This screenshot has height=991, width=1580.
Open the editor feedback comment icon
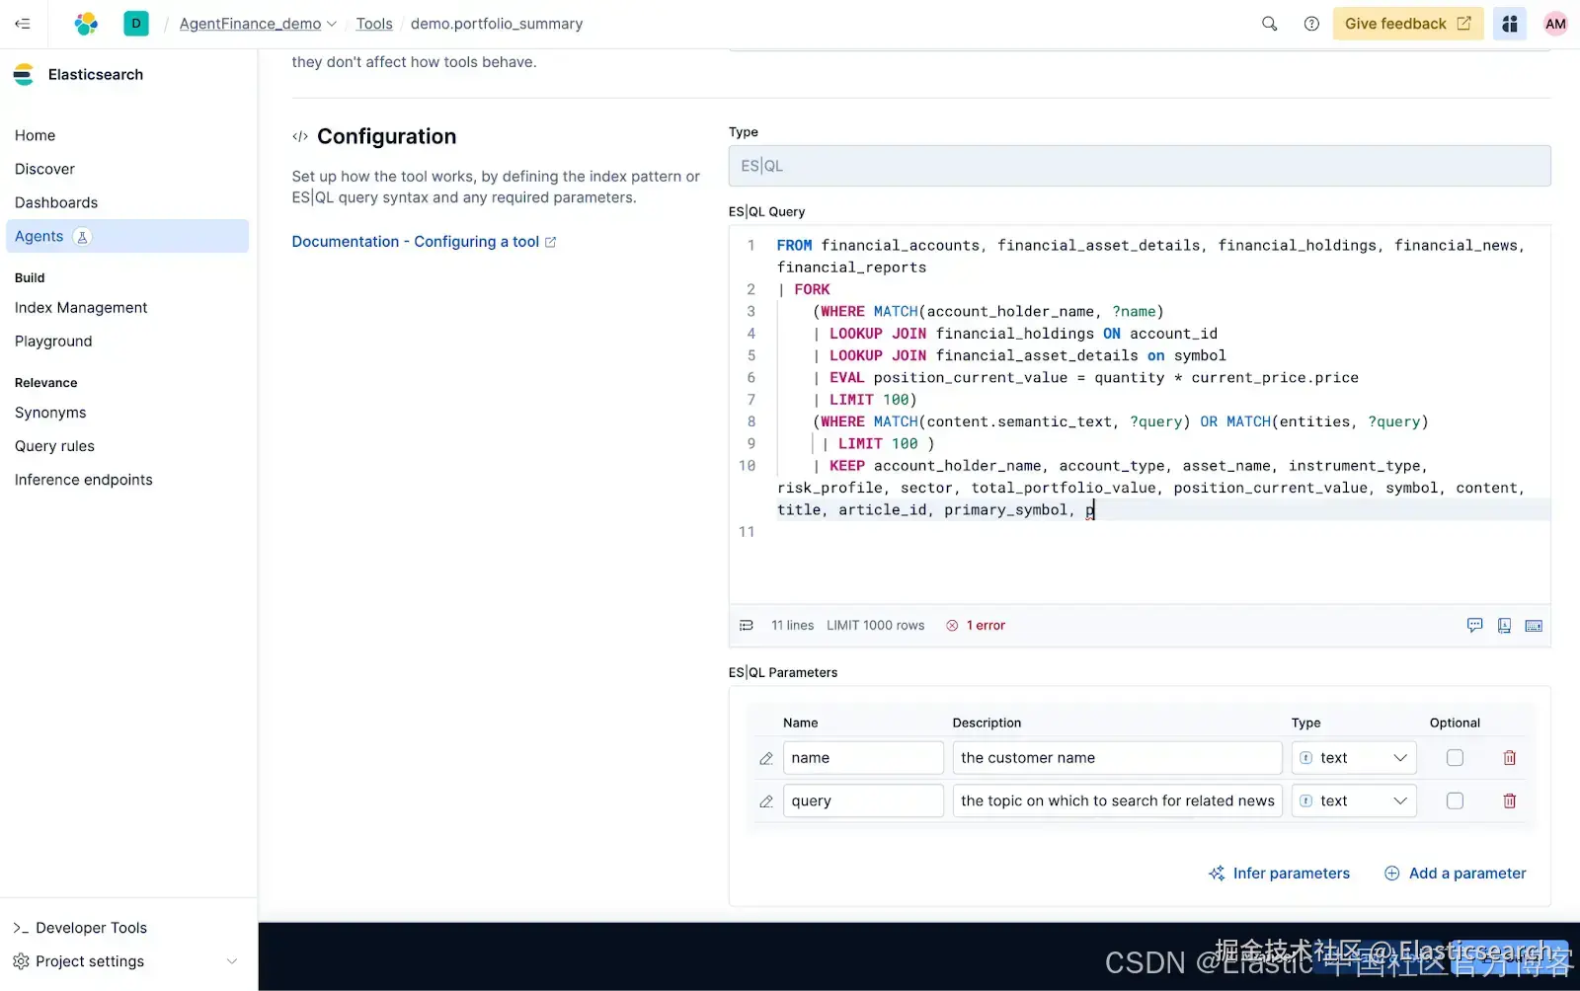coord(1474,626)
